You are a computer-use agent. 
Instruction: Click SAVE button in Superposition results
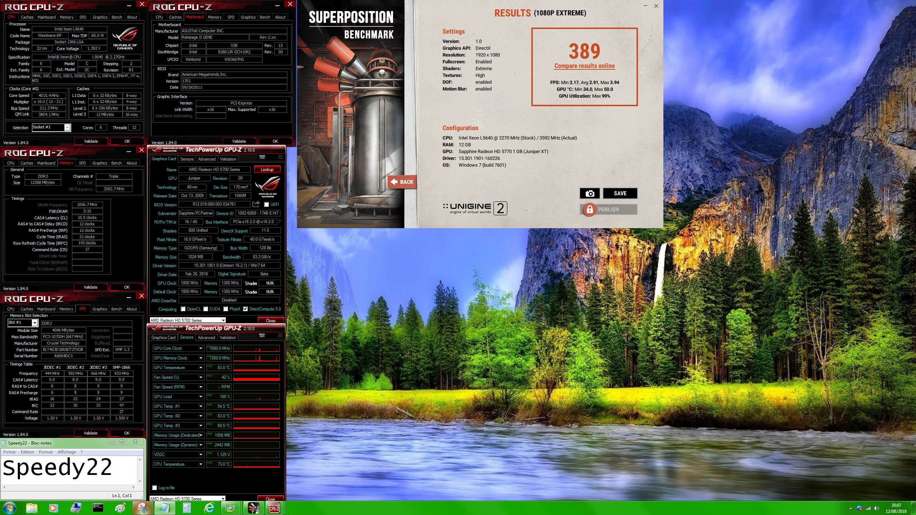click(620, 193)
